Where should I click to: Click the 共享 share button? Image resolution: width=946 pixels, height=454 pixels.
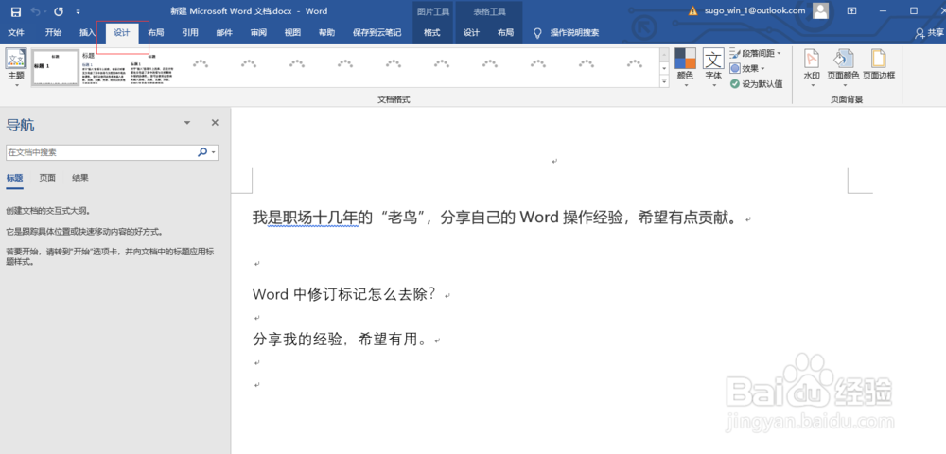[930, 33]
